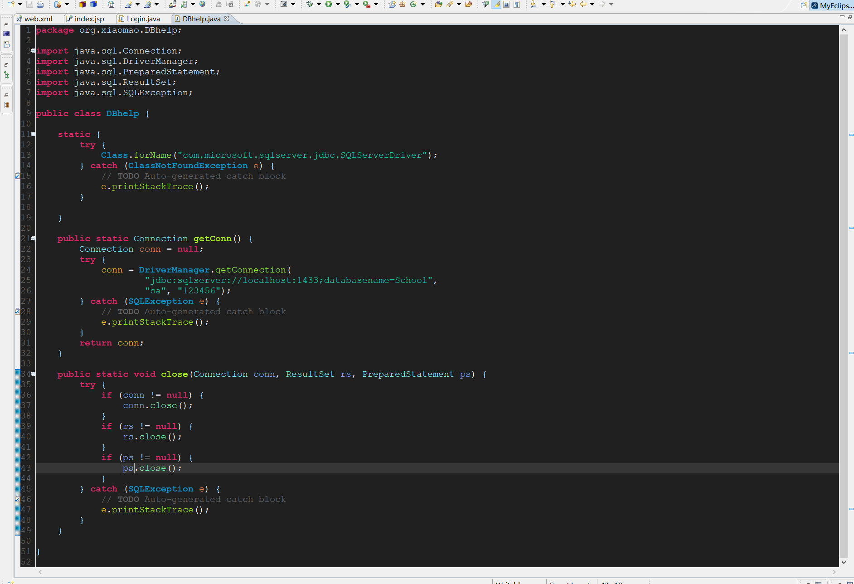Click the hierarchy tree icon in left sidebar
The image size is (854, 584).
(6, 75)
